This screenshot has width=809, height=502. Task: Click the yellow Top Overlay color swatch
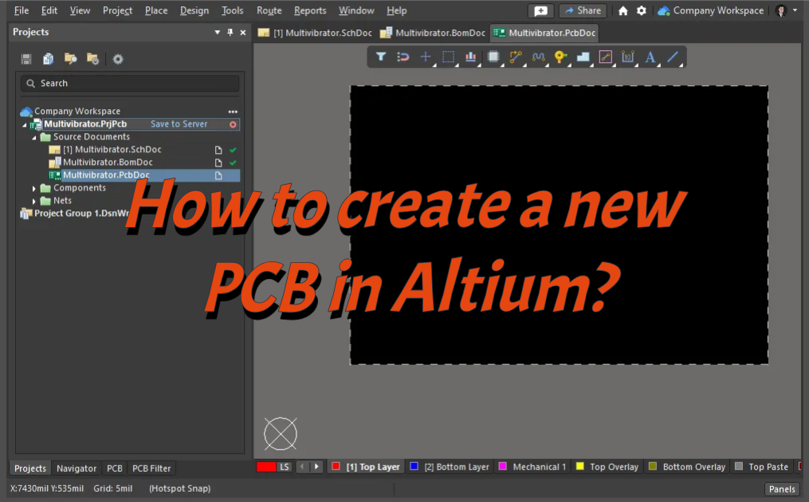point(580,466)
